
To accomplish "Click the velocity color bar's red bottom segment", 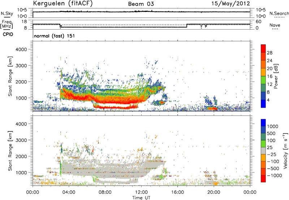I will [263, 179].
